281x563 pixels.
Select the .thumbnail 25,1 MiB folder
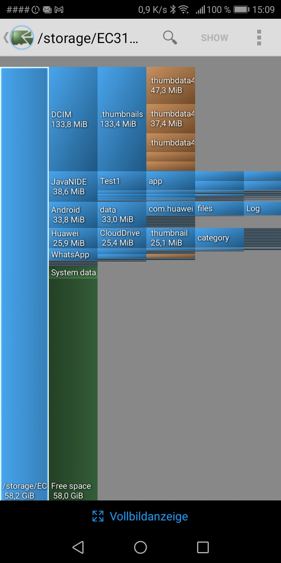click(171, 238)
